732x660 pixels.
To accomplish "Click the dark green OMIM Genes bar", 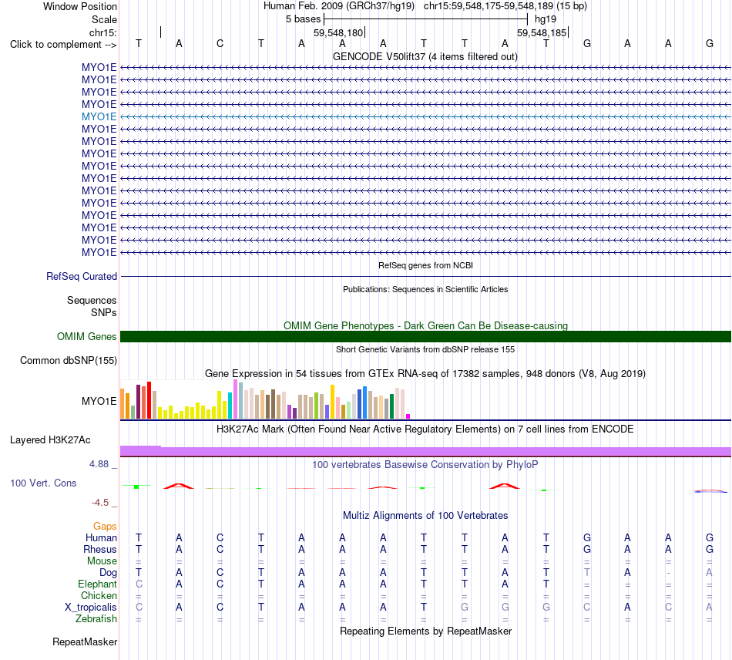I will [425, 336].
